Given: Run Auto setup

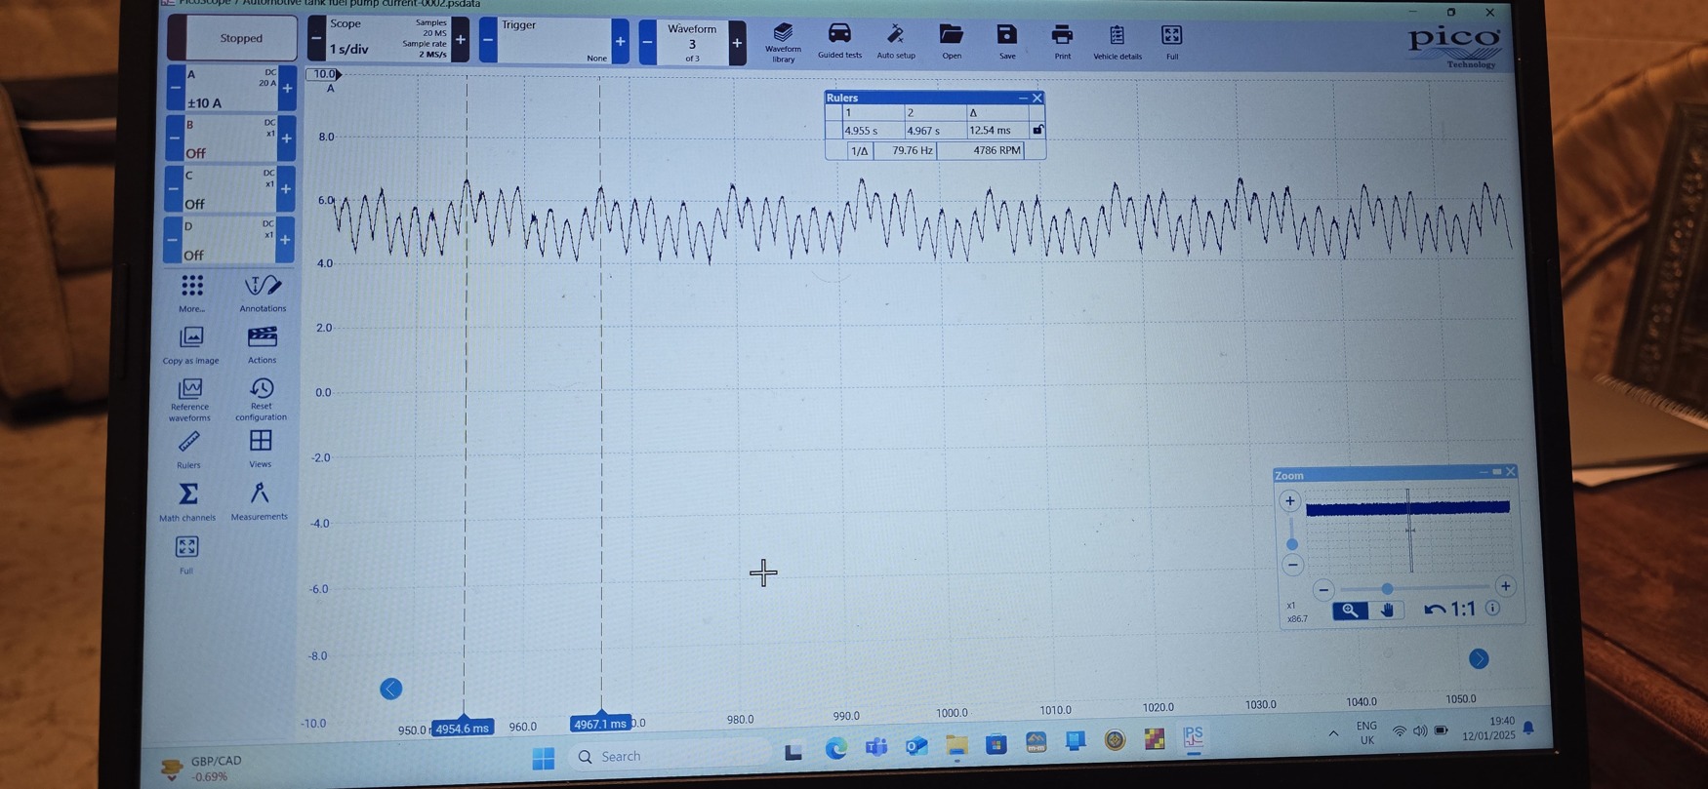Looking at the screenshot, I should click(x=896, y=42).
